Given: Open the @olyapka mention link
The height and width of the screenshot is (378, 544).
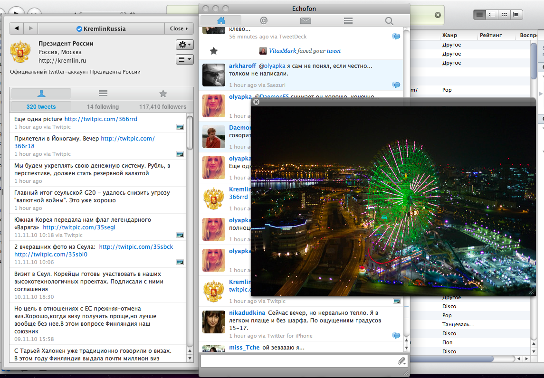Looking at the screenshot, I should tap(272, 66).
